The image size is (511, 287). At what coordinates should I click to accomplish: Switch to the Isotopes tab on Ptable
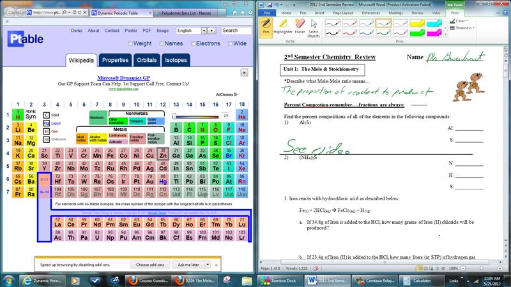[x=176, y=60]
